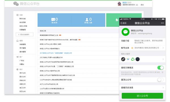This screenshot has width=170, height=102.
Task: Tap the alarm icon in phone status bar
Action: tap(156, 19)
